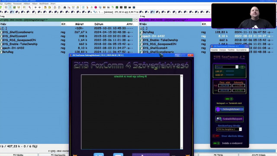Select drive k button in left drive bar
The height and width of the screenshot is (156, 277).
(39, 12)
